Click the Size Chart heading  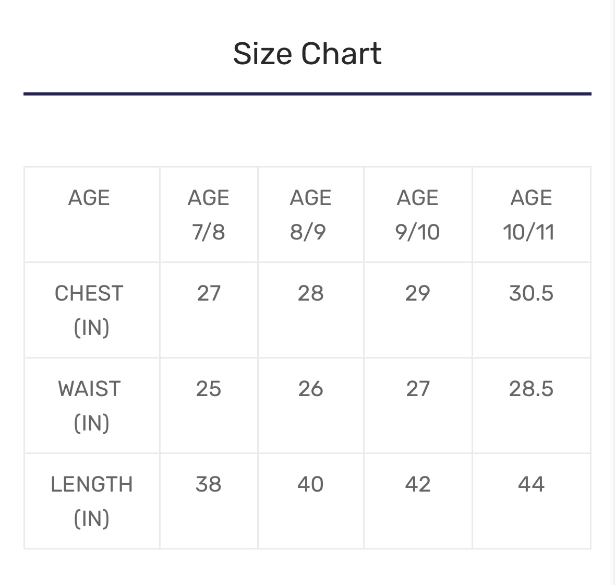coord(307,54)
